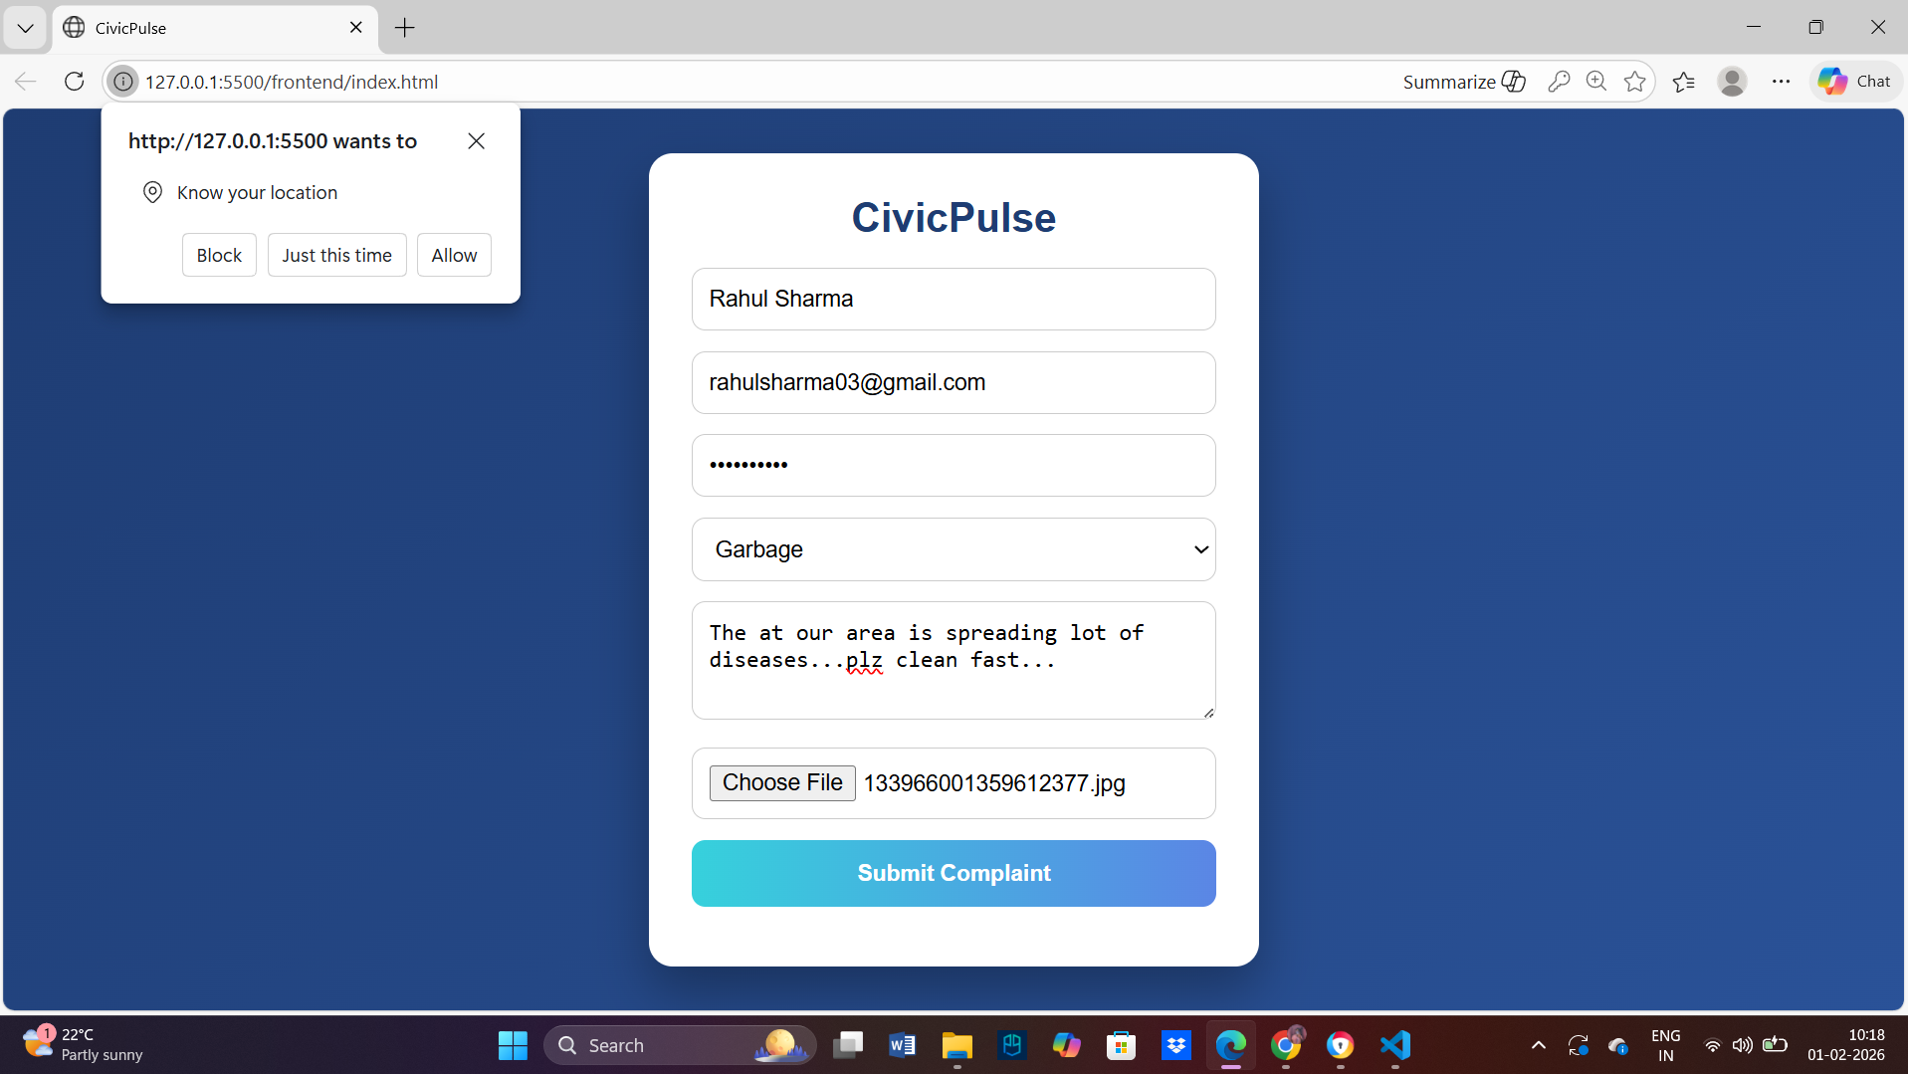The height and width of the screenshot is (1074, 1908).
Task: Choose 'Just this time' for location access
Action: tap(336, 255)
